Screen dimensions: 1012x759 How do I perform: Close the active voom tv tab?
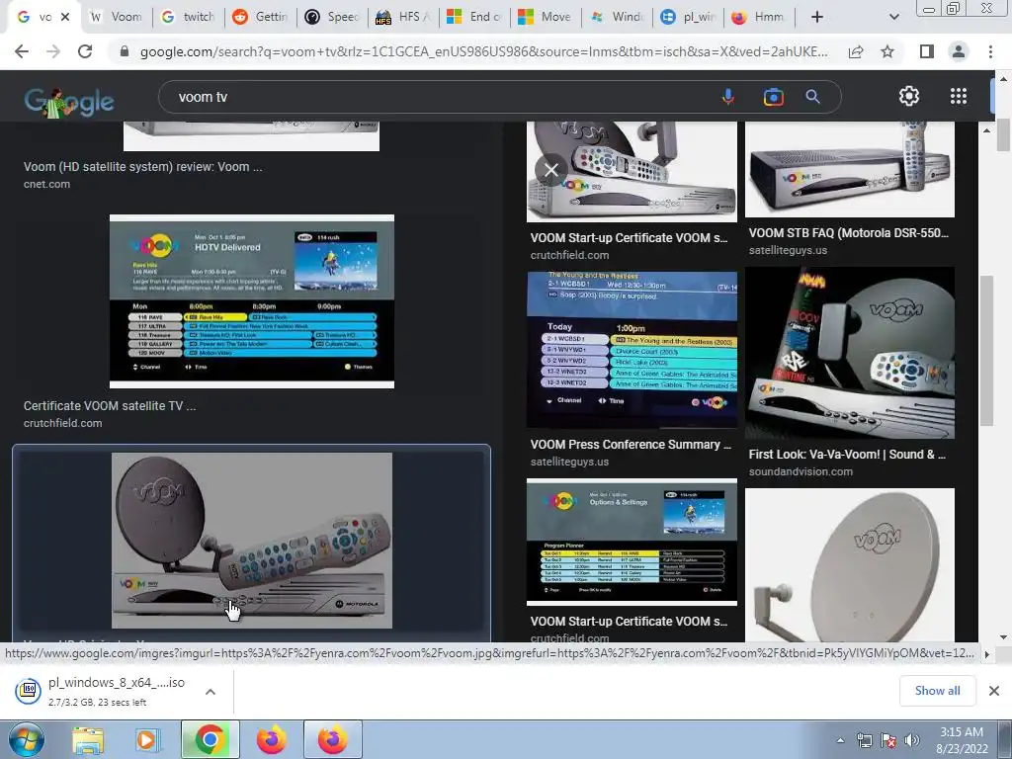click(65, 17)
